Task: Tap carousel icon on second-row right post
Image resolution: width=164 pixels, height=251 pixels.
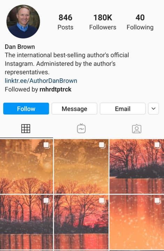Action: pos(157,201)
